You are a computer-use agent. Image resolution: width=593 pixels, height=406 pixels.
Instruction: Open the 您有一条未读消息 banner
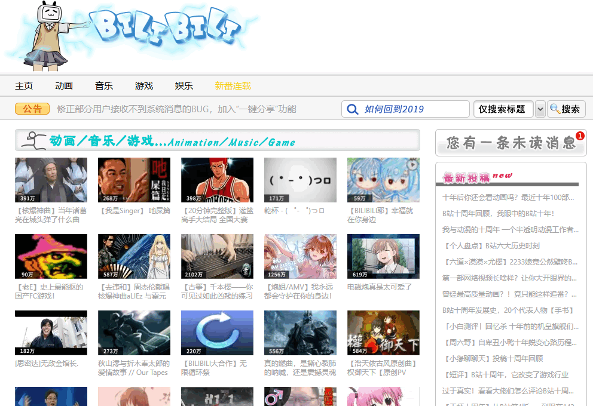(x=510, y=143)
